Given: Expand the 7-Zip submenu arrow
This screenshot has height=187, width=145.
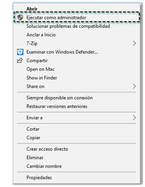Looking at the screenshot, I should pos(134,43).
